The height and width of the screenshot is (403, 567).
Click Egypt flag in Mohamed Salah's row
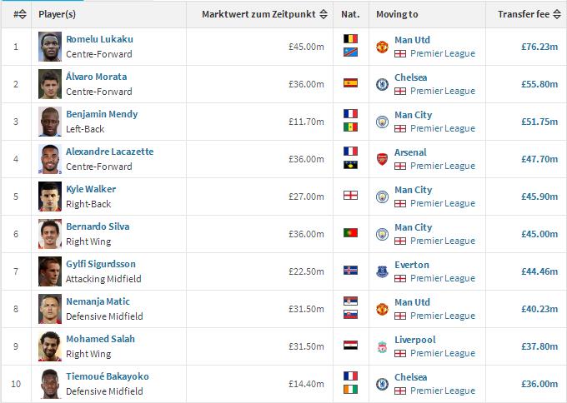pos(350,346)
